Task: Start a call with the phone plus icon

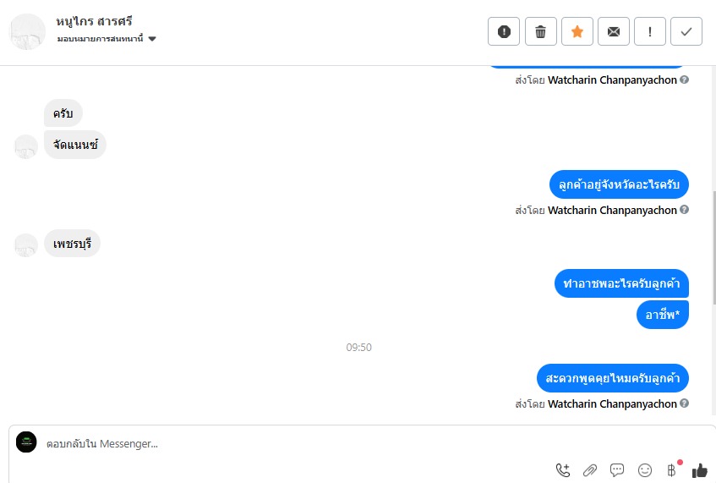Action: tap(563, 469)
